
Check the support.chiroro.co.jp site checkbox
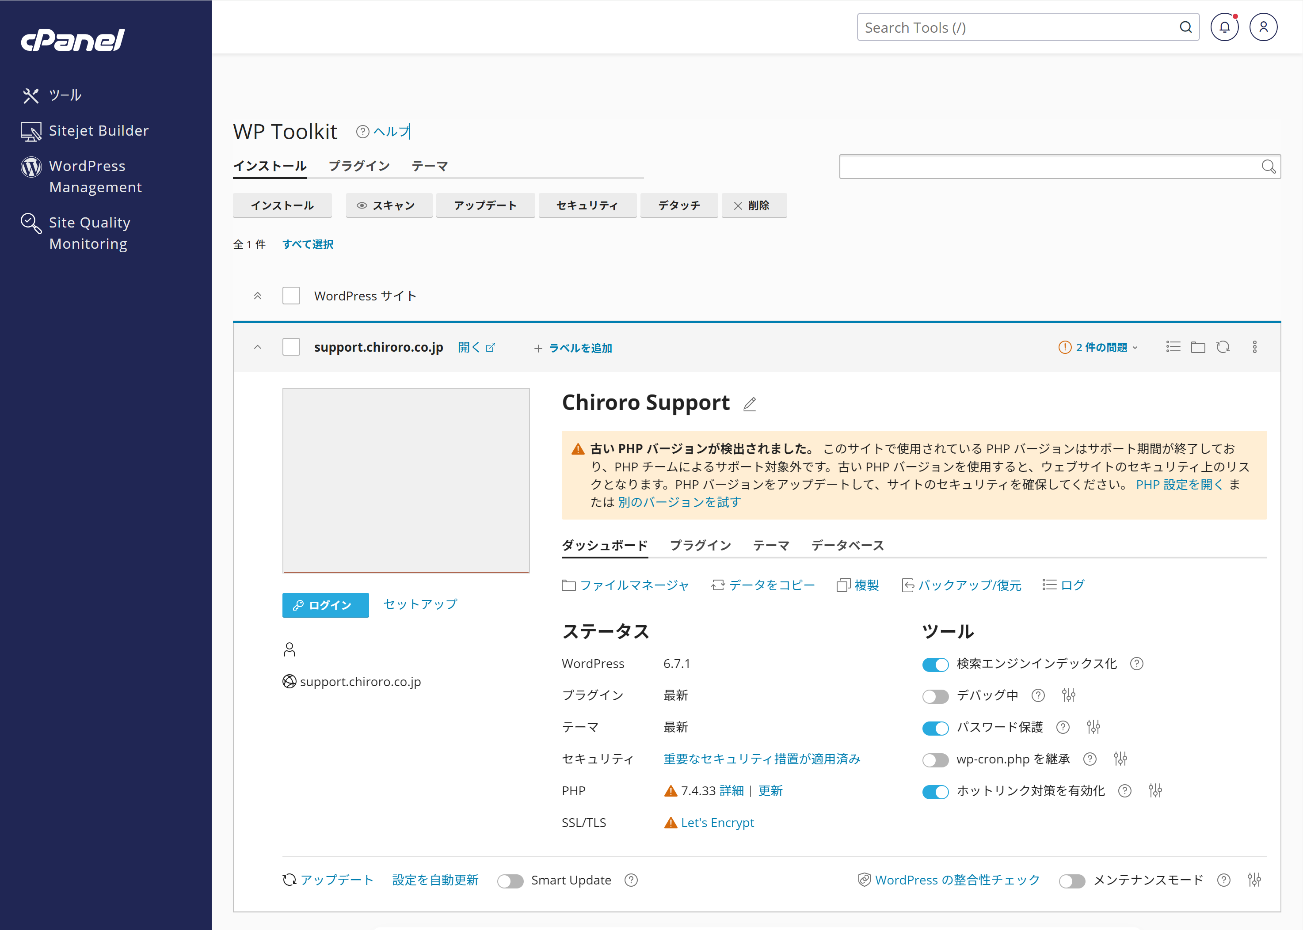click(291, 347)
